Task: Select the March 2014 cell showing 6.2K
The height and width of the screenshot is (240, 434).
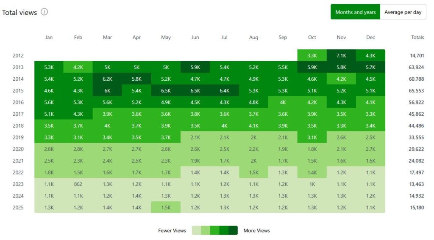Action: pos(107,79)
